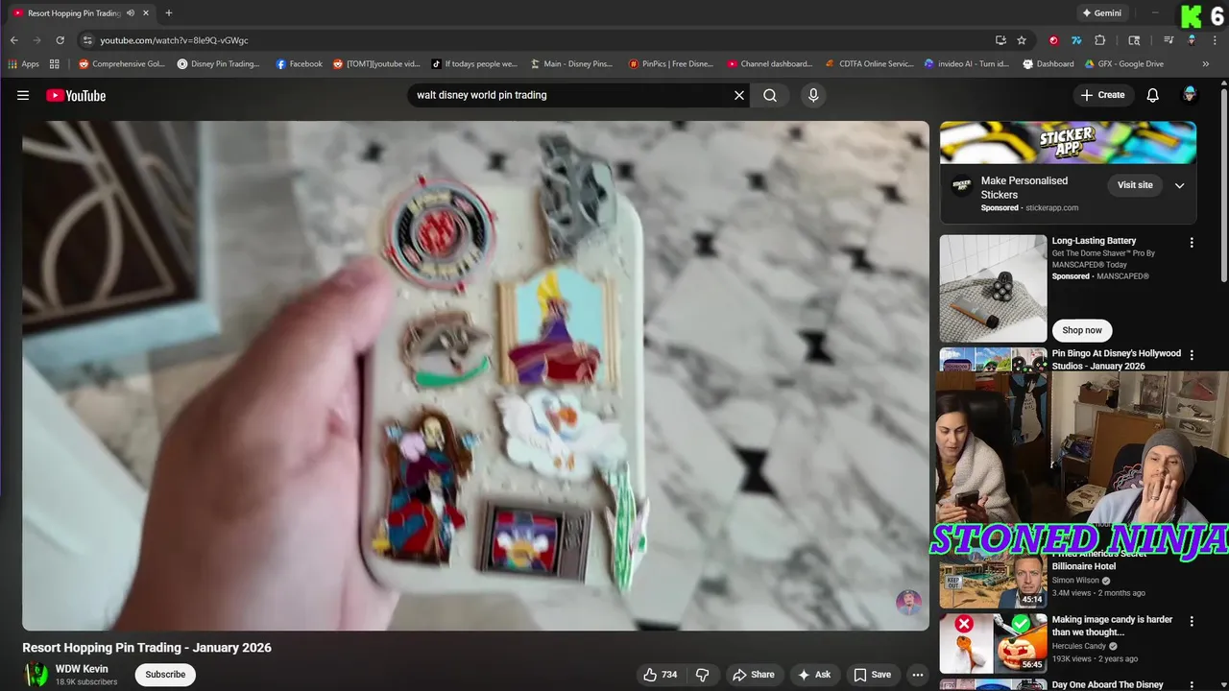Share the video

click(754, 675)
